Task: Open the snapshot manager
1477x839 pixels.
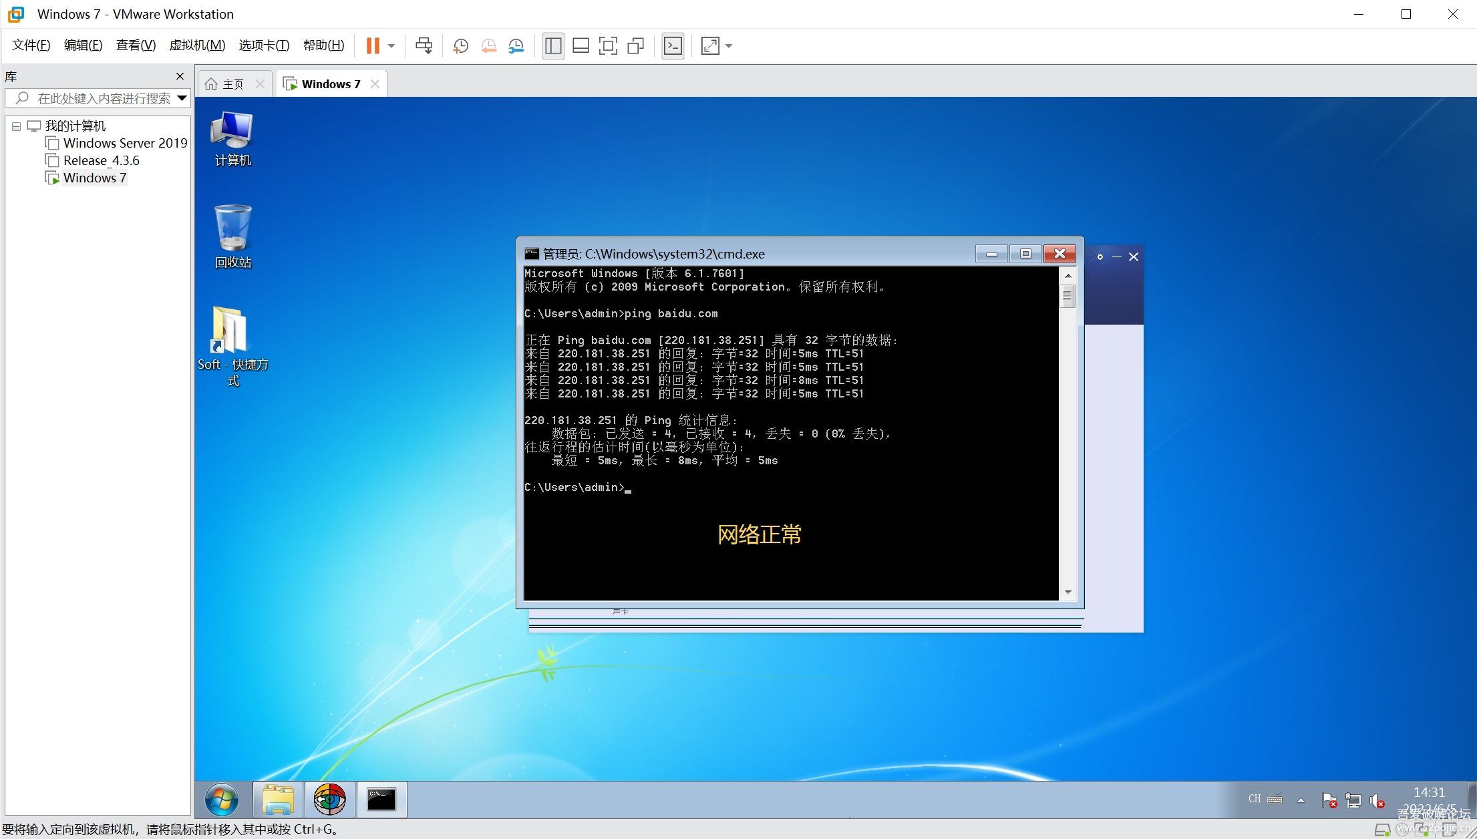Action: coord(516,45)
